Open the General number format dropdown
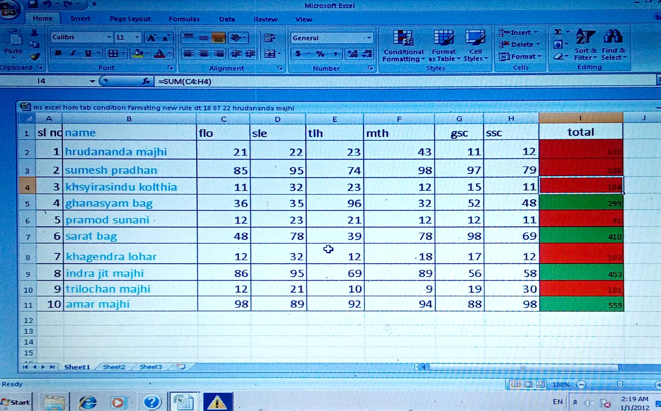Screen dimensions: 661x411 pyautogui.click(x=369, y=38)
